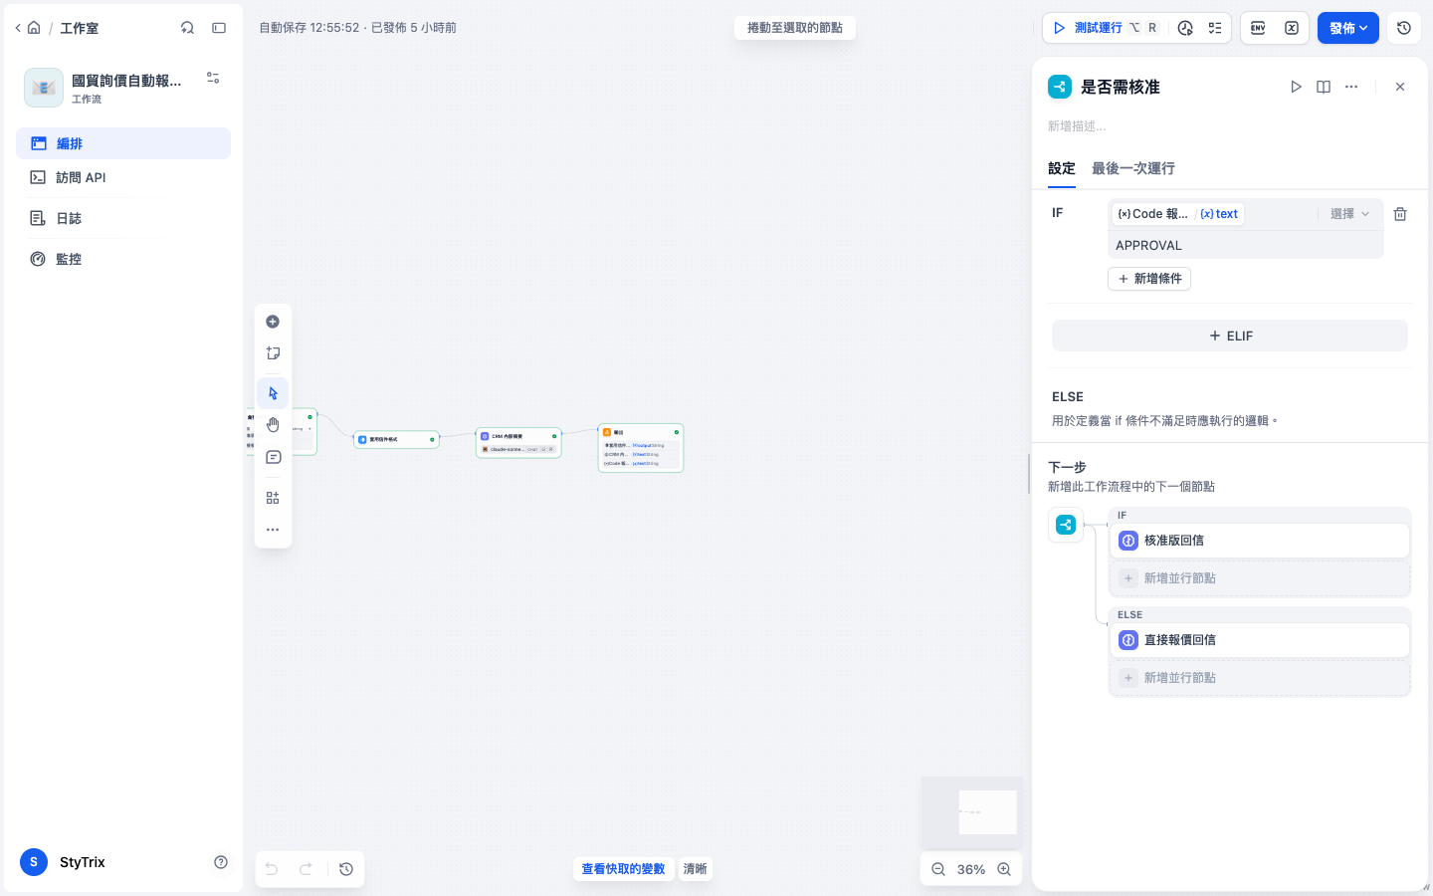Add parallel node under IF branch
This screenshot has height=896, width=1433.
point(1260,578)
